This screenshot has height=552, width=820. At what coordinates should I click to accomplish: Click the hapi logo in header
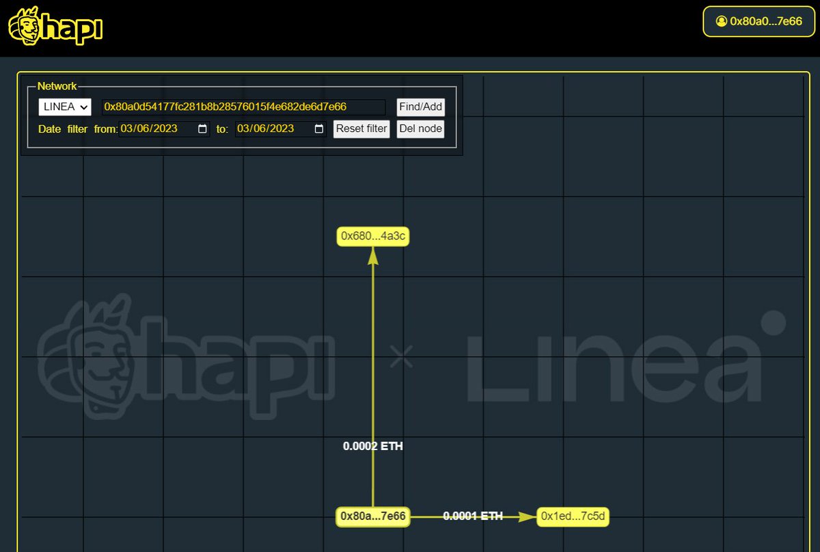(55, 26)
